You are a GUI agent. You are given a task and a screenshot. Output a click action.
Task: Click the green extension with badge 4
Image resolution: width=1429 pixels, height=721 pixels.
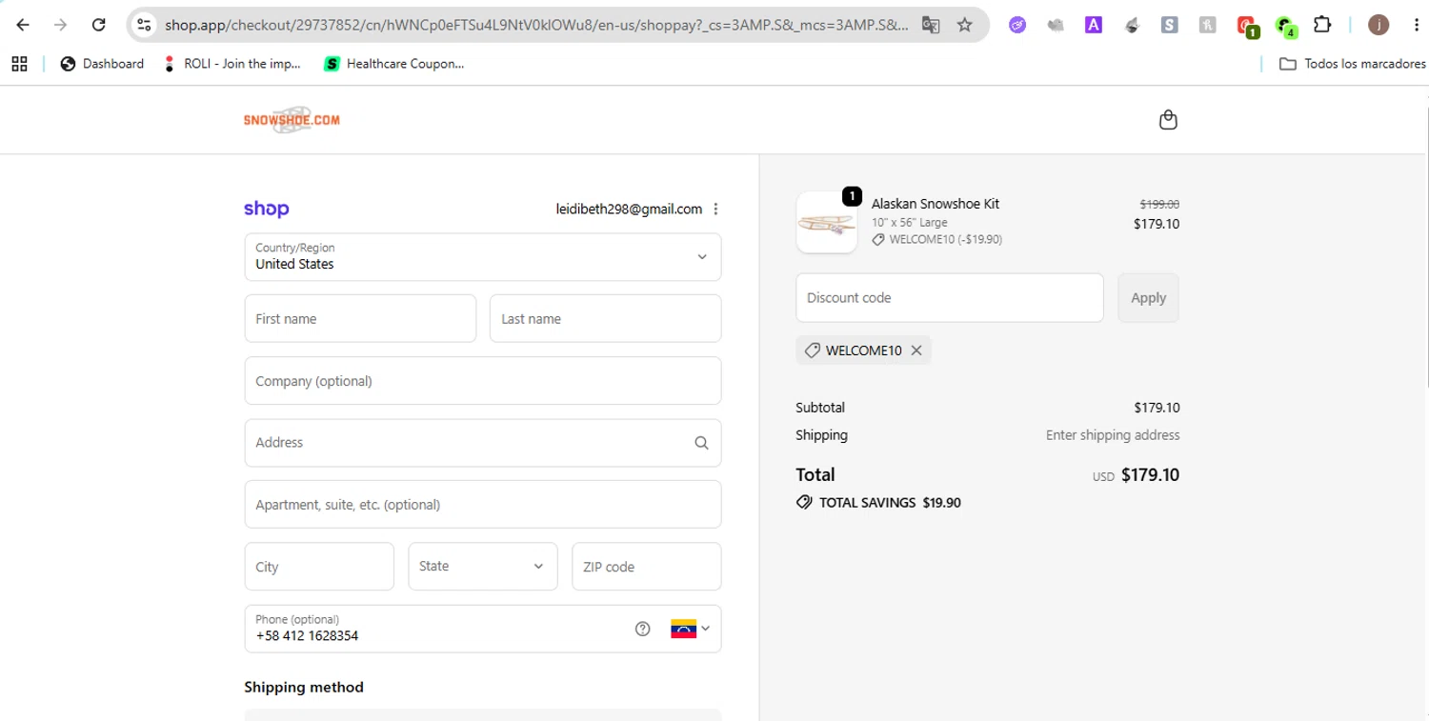[1286, 27]
